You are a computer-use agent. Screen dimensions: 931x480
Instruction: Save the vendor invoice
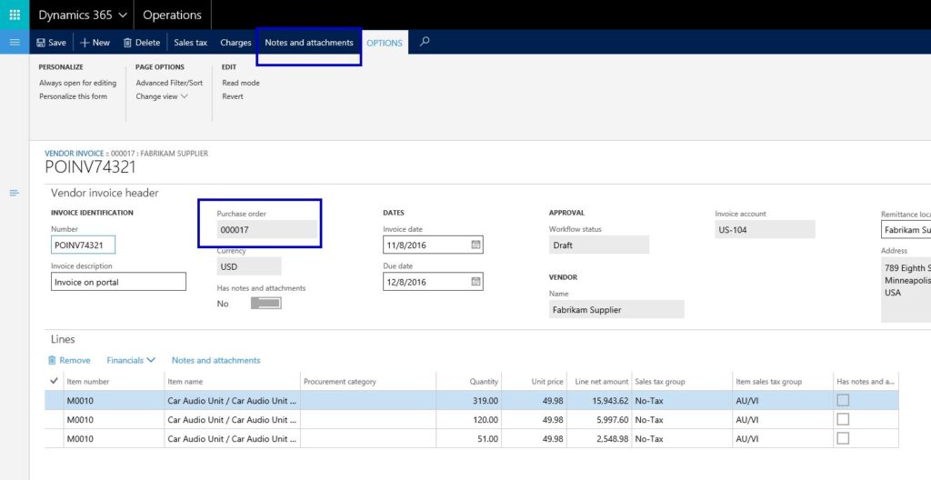(51, 43)
